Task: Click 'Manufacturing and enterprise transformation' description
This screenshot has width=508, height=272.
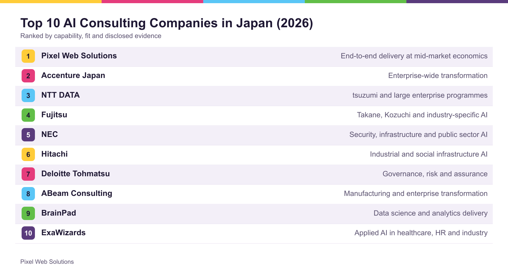Action: (x=416, y=194)
